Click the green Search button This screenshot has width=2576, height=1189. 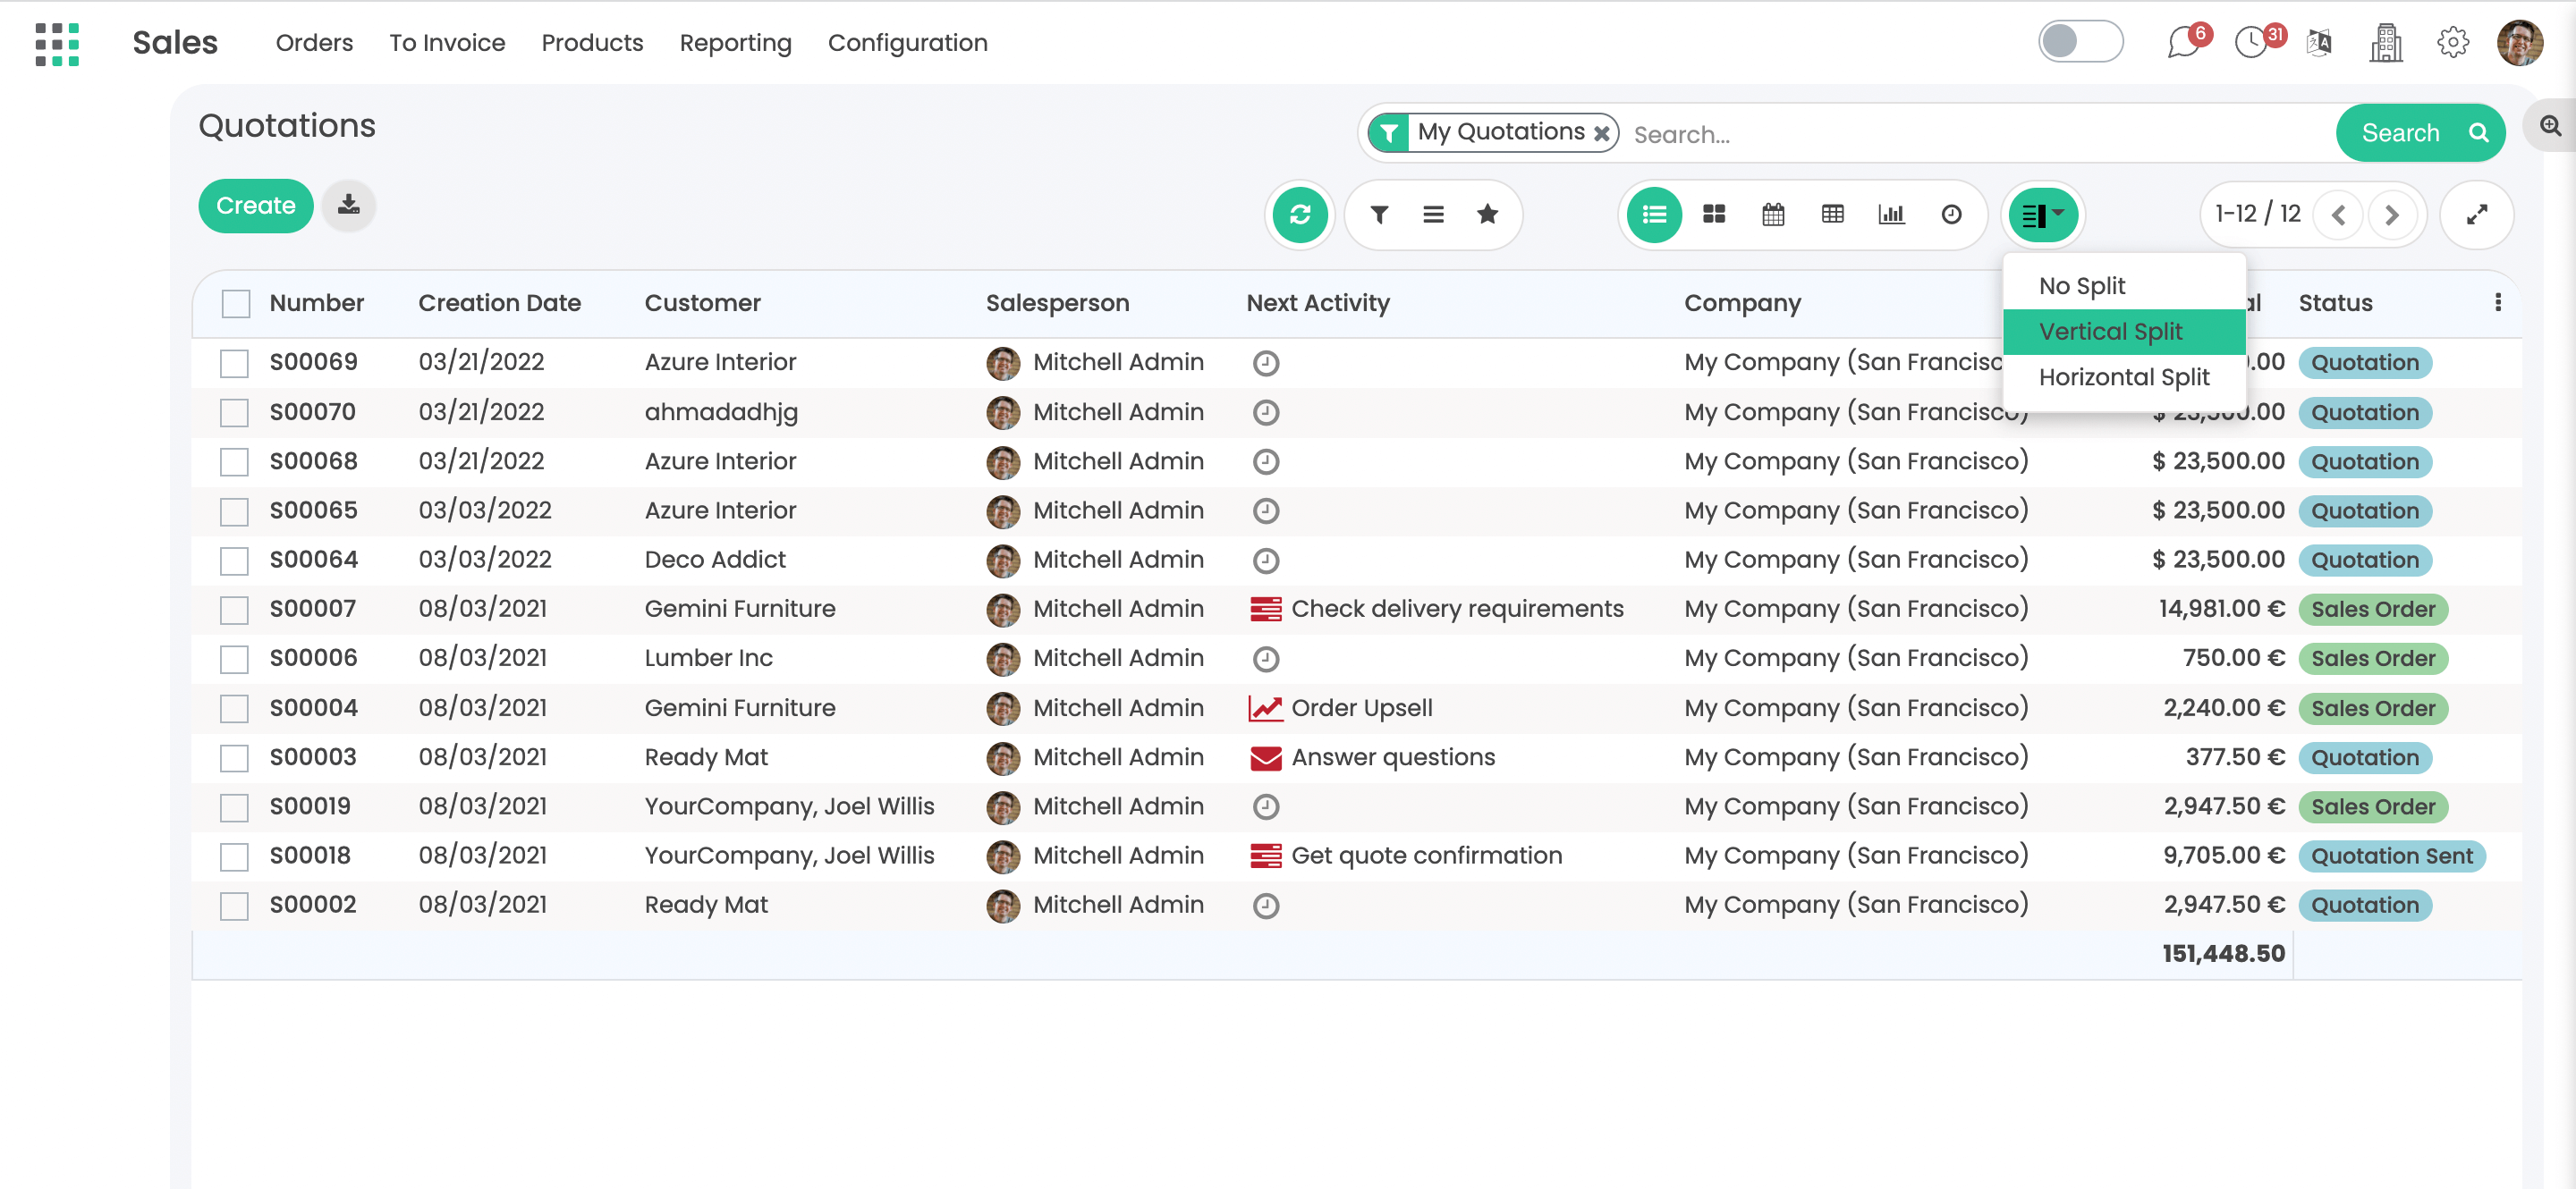click(2420, 133)
